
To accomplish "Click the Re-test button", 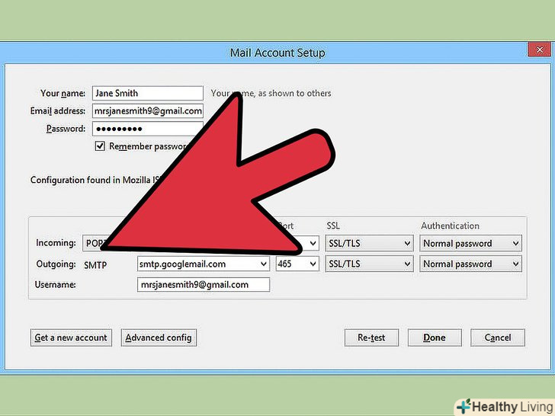I will (x=371, y=338).
